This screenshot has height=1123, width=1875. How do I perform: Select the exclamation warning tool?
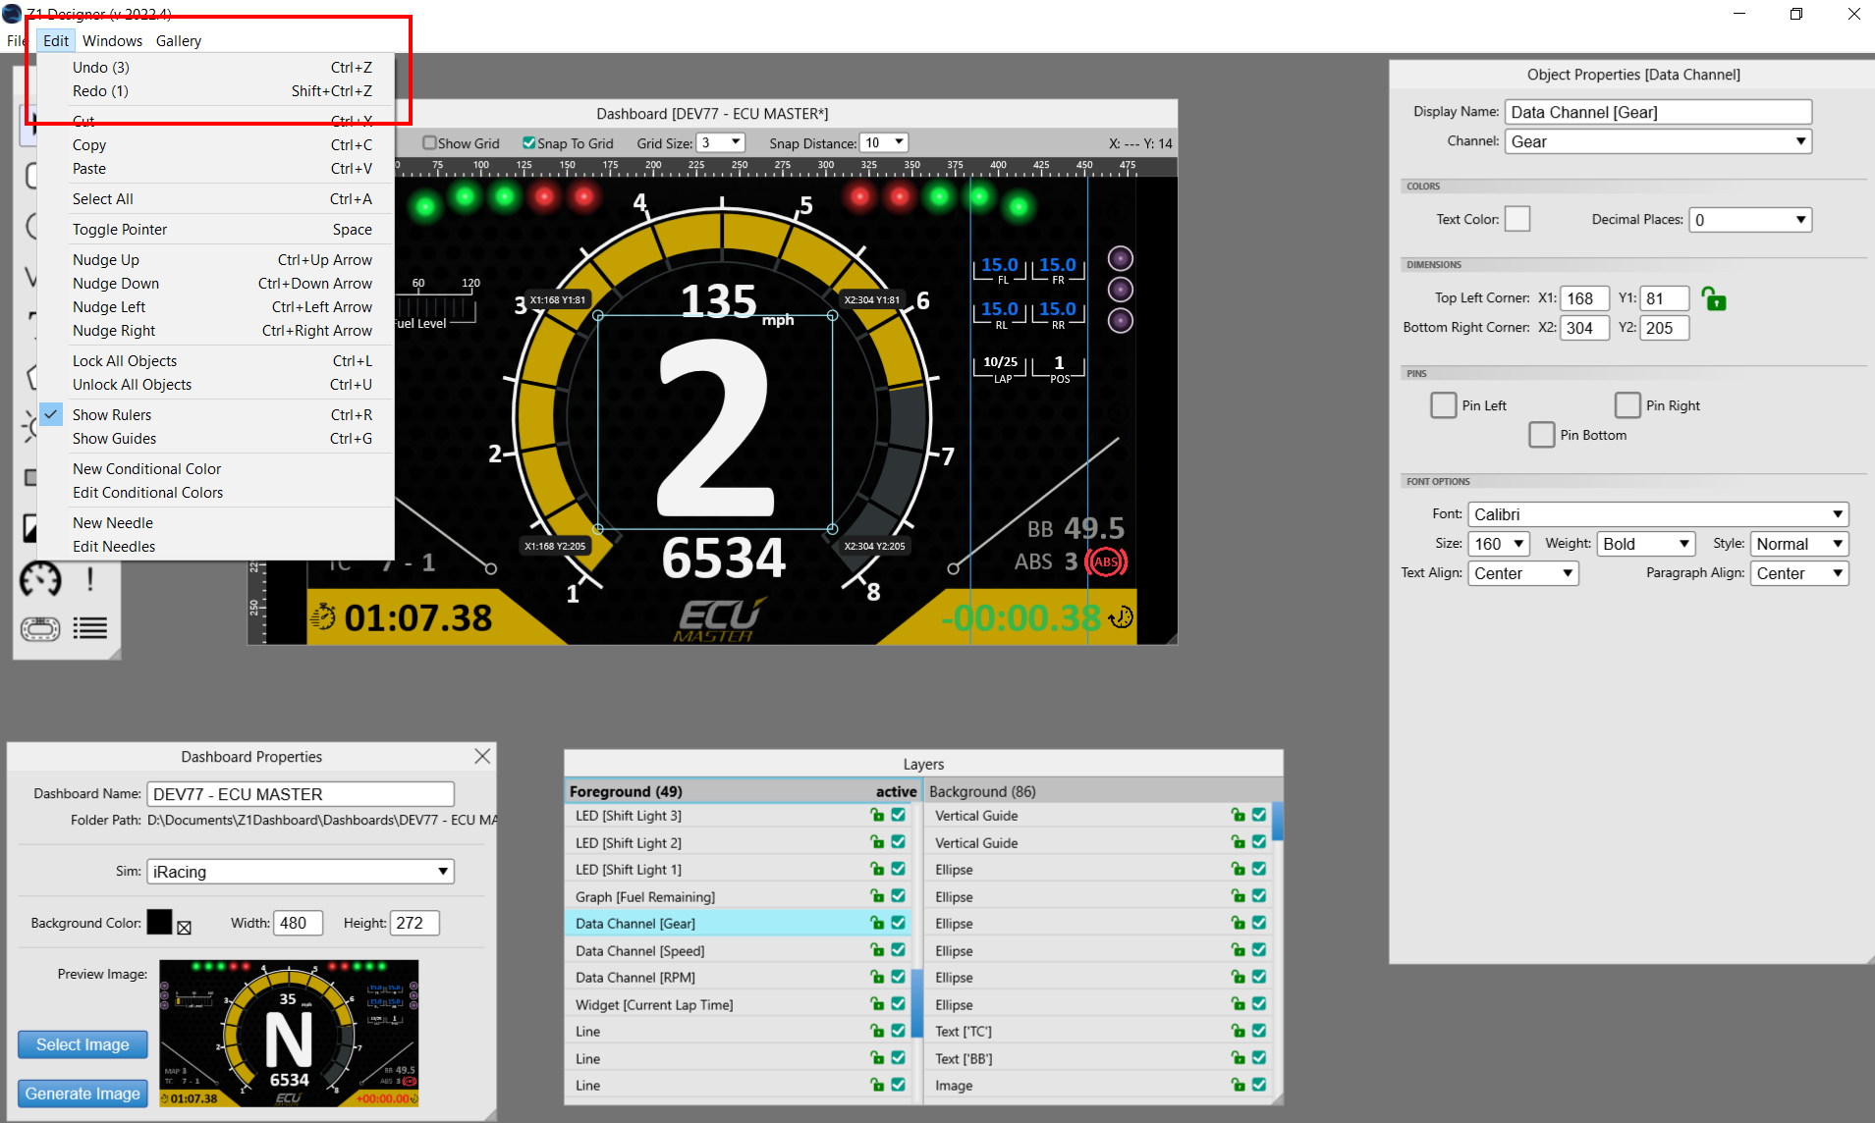click(x=90, y=579)
